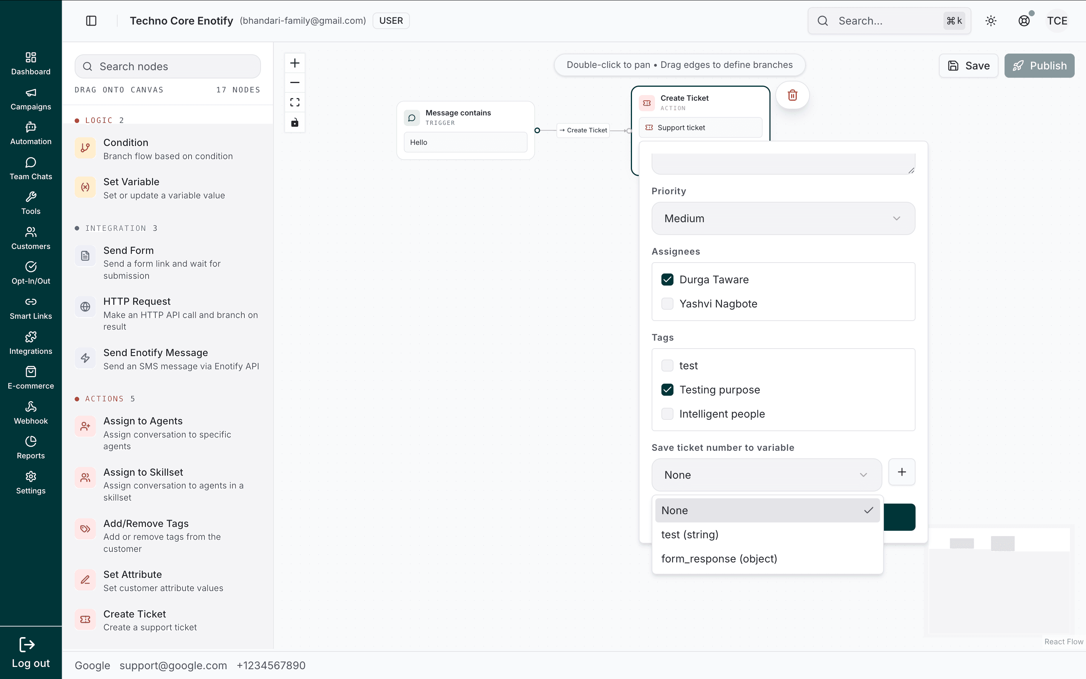Screen dimensions: 1086x679
Task: Click the Log out icon
Action: [27, 645]
